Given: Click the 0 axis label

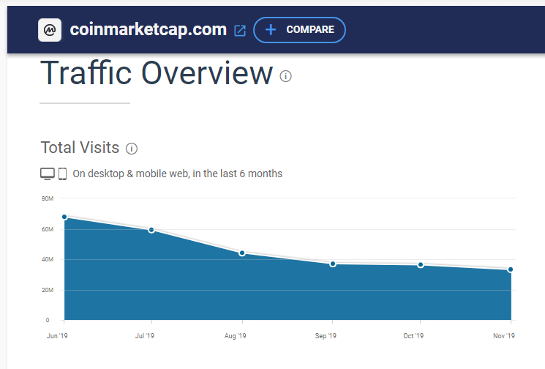Looking at the screenshot, I should pyautogui.click(x=48, y=320).
